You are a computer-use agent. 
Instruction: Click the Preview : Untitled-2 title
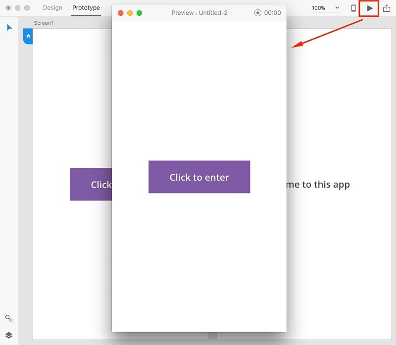199,13
